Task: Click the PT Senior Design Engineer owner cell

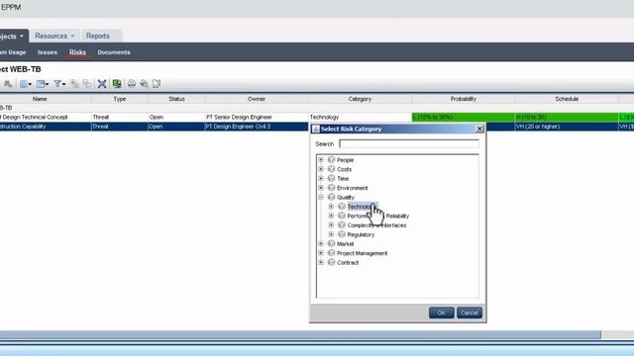Action: (257, 117)
